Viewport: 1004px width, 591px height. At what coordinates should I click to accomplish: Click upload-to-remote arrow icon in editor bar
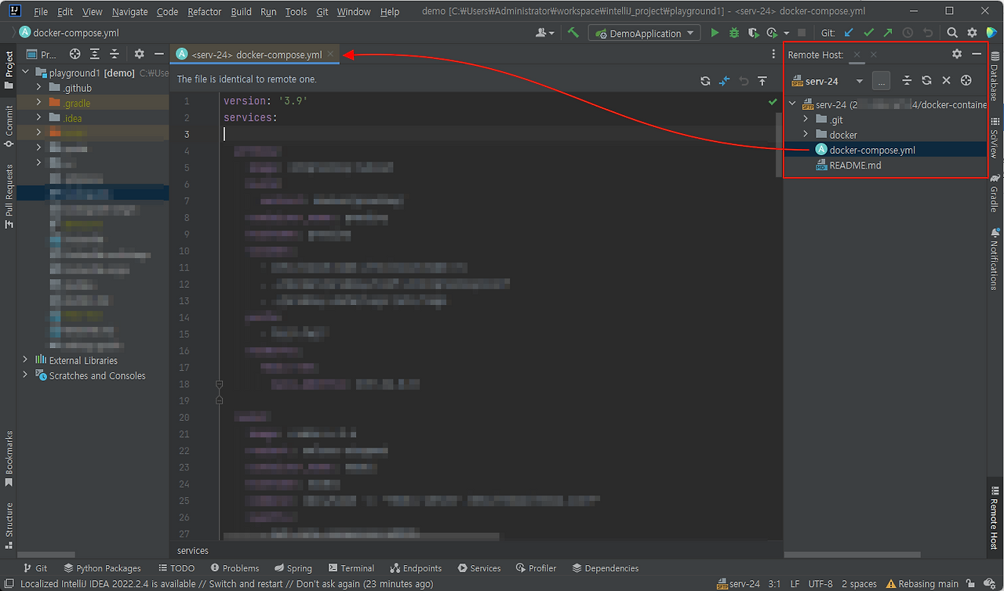(x=762, y=81)
